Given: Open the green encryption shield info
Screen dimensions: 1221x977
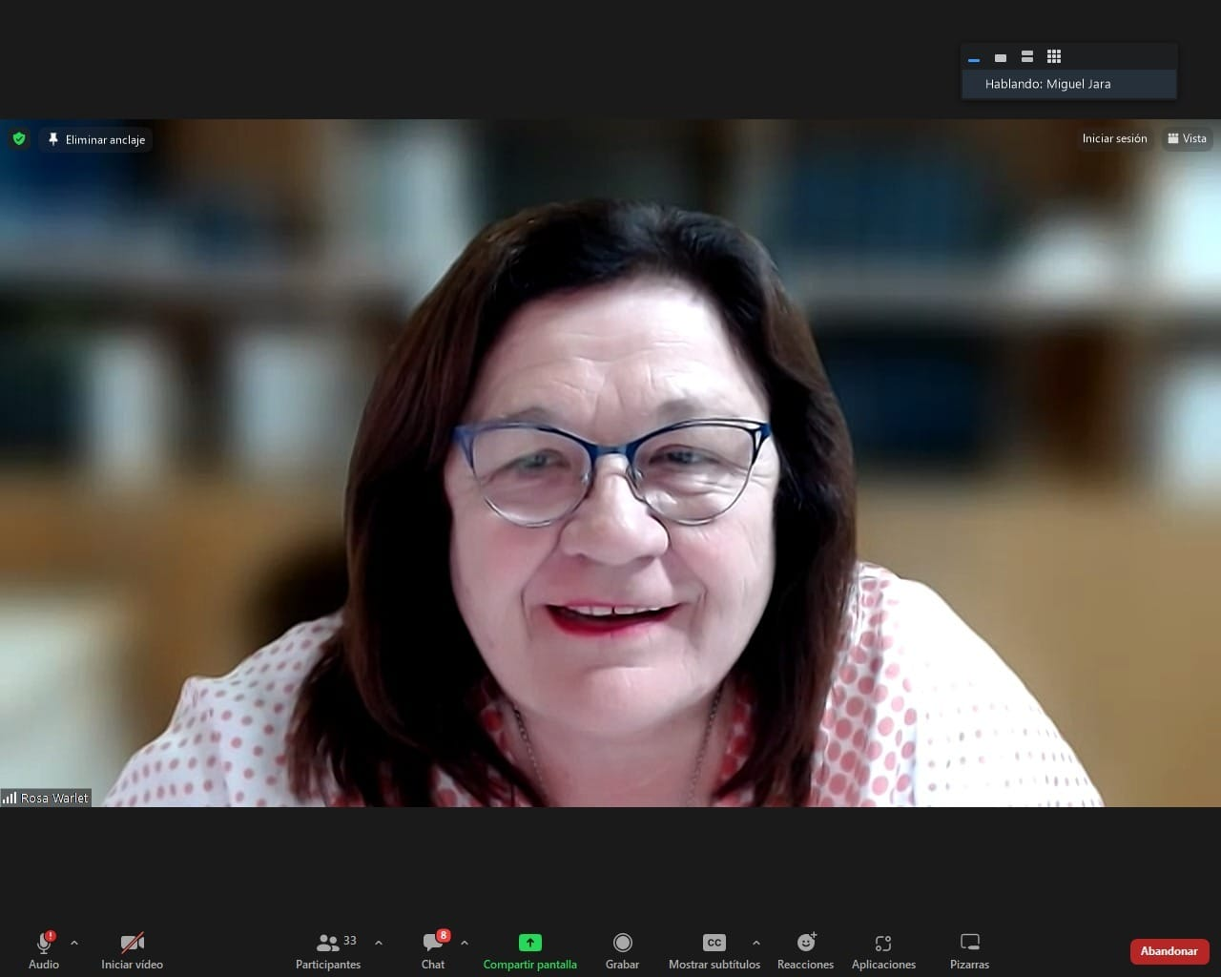Looking at the screenshot, I should pyautogui.click(x=19, y=139).
